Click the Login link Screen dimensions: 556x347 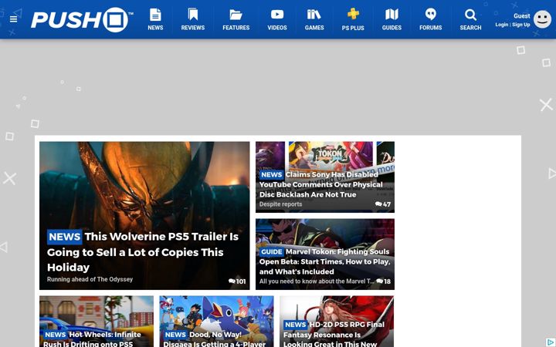pos(502,25)
